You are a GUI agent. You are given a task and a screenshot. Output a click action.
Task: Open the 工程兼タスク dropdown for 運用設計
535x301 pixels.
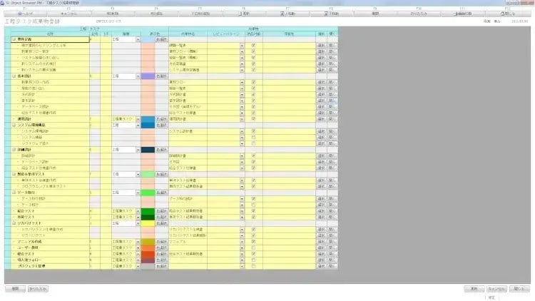pos(136,119)
